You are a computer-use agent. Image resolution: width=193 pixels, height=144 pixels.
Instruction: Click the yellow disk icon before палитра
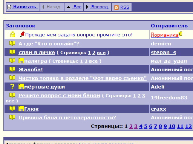[x=21, y=61]
